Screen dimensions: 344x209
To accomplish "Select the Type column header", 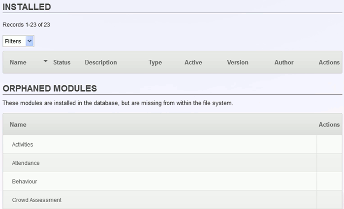I will [x=155, y=62].
